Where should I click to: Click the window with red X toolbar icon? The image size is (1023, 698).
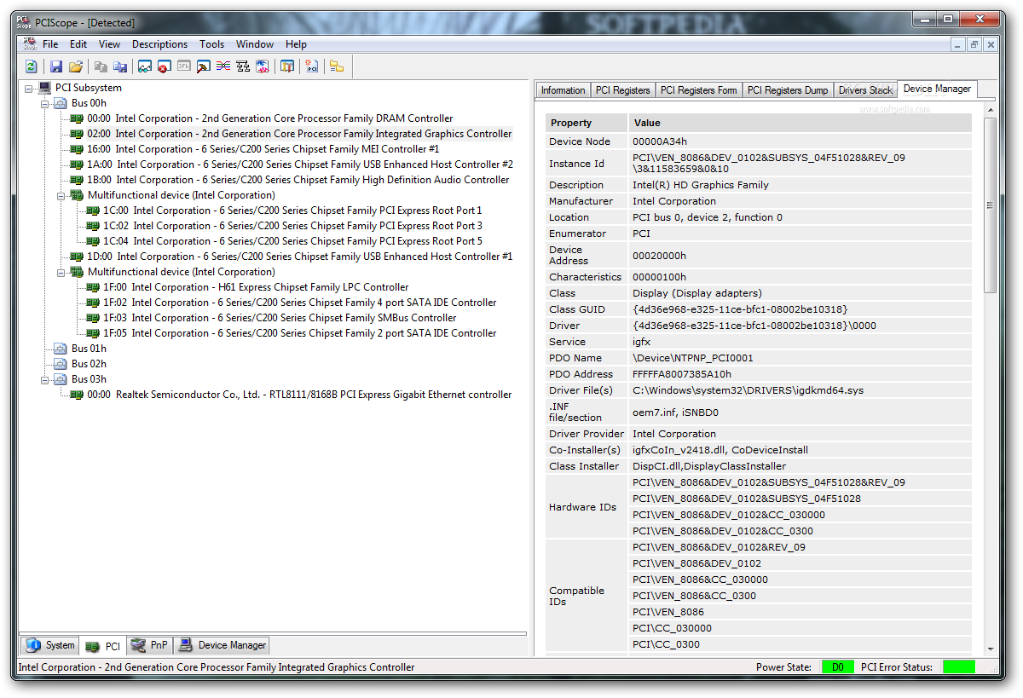tap(164, 66)
